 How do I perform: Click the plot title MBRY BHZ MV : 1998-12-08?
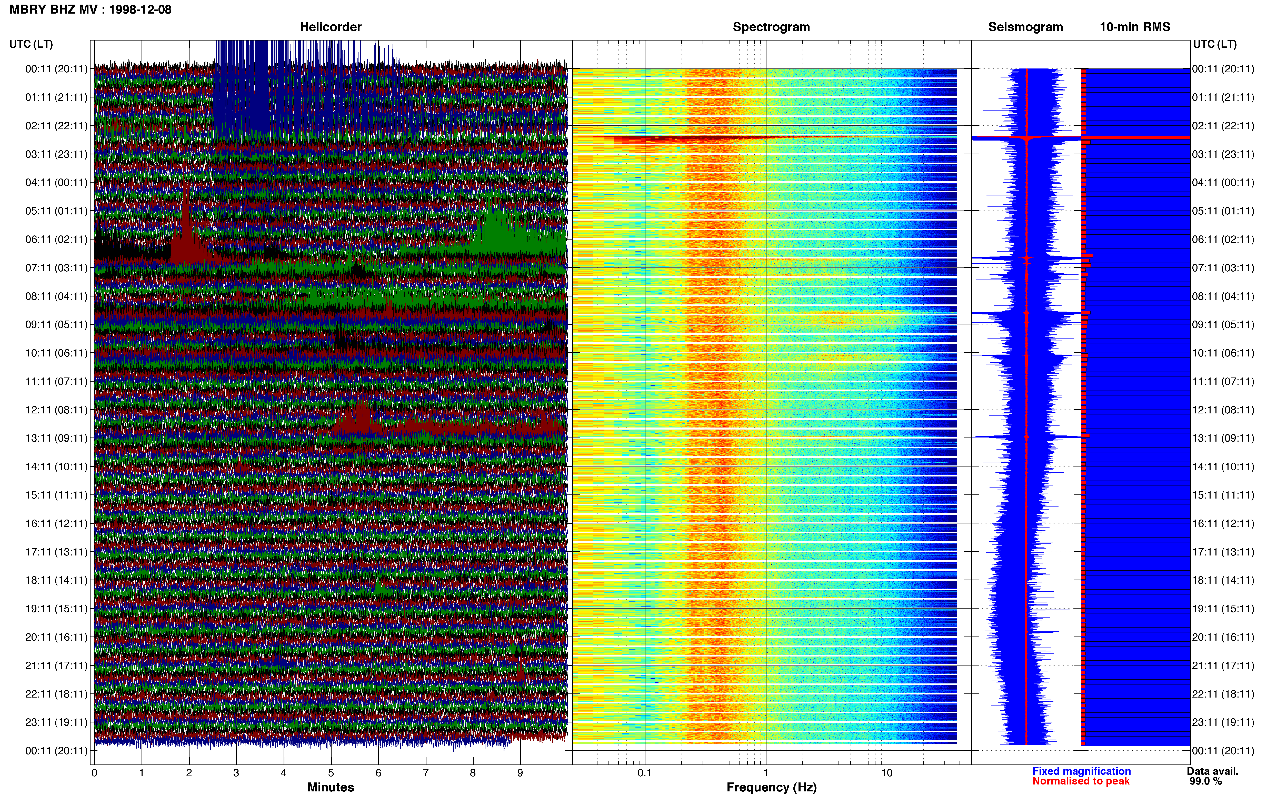[91, 9]
